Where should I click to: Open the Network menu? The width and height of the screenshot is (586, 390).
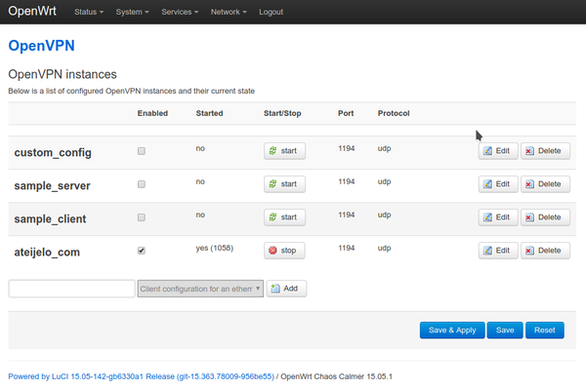tap(229, 12)
